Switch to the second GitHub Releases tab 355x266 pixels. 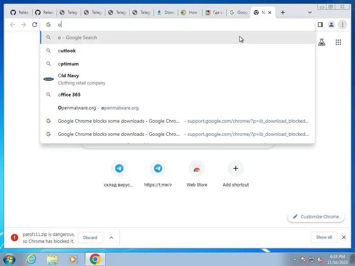[45, 12]
